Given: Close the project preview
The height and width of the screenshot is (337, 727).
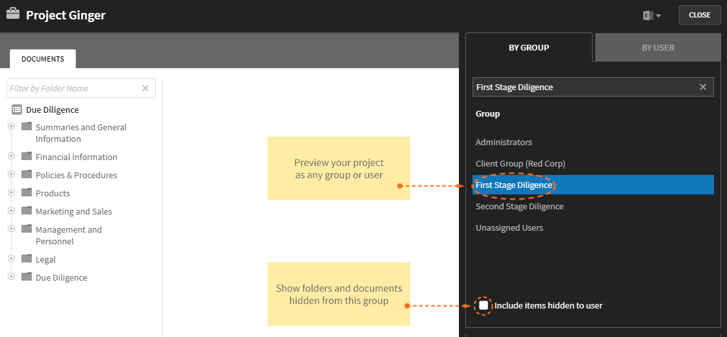Looking at the screenshot, I should coord(700,15).
